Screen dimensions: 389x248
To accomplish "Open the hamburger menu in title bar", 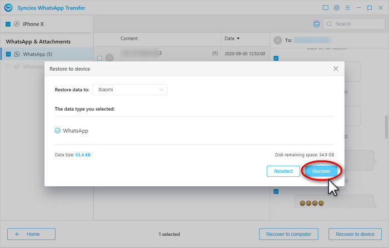I will [347, 8].
